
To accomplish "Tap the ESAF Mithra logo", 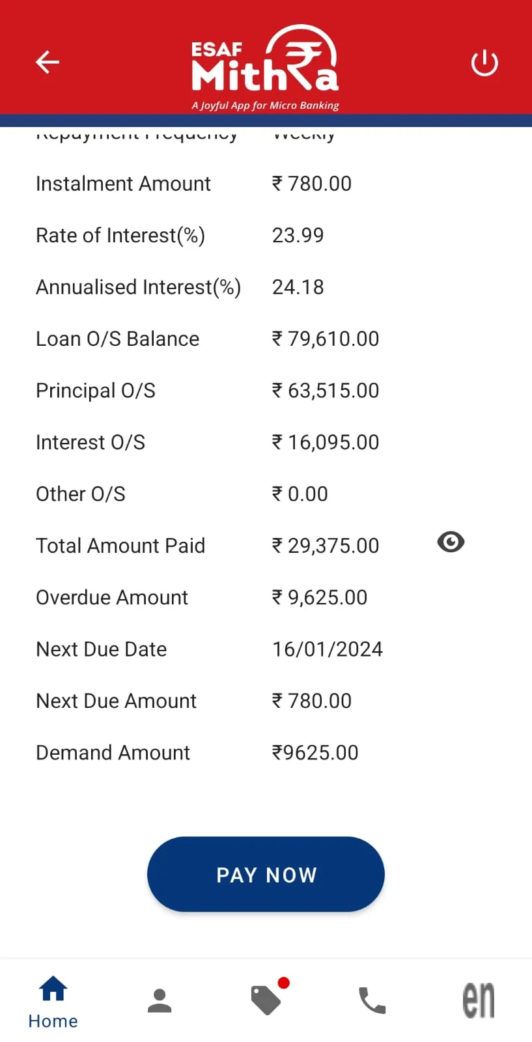I will [x=265, y=66].
